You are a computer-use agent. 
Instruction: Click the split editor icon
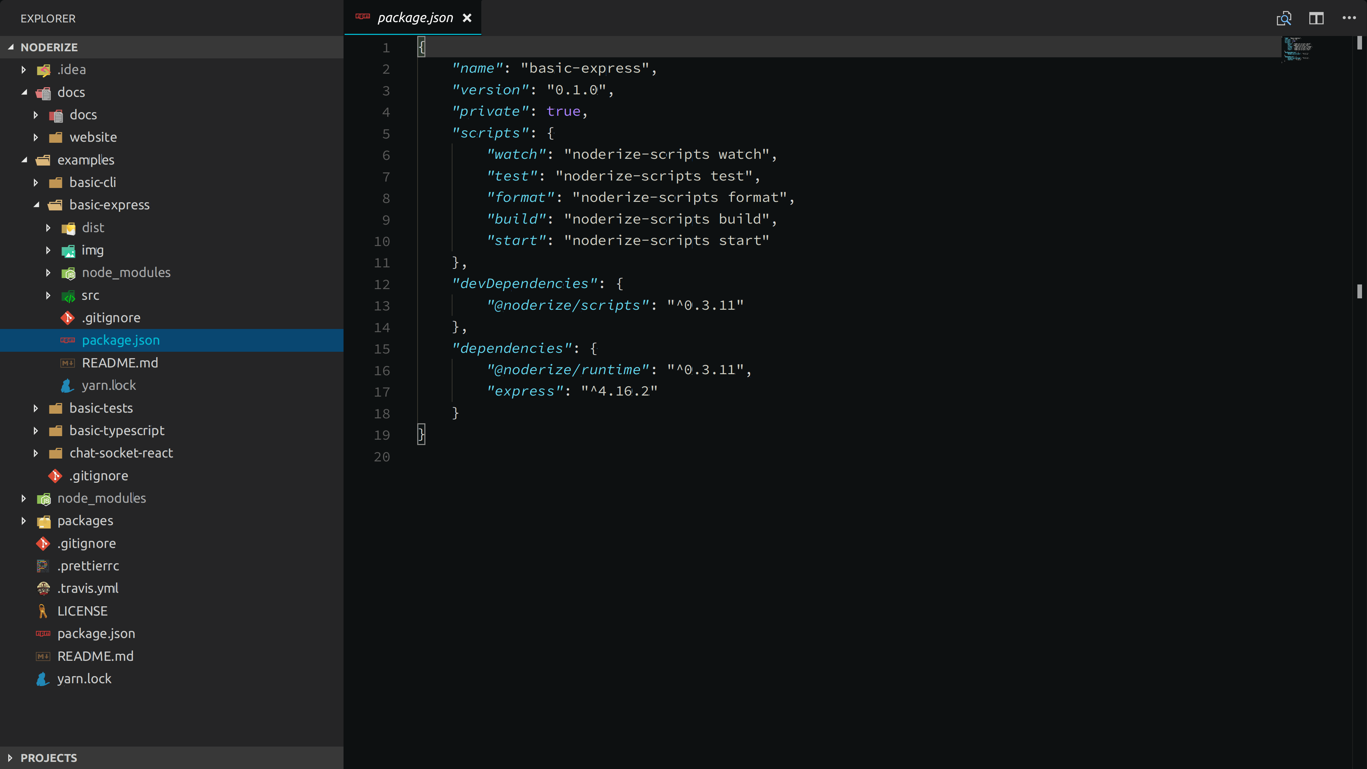pyautogui.click(x=1316, y=19)
